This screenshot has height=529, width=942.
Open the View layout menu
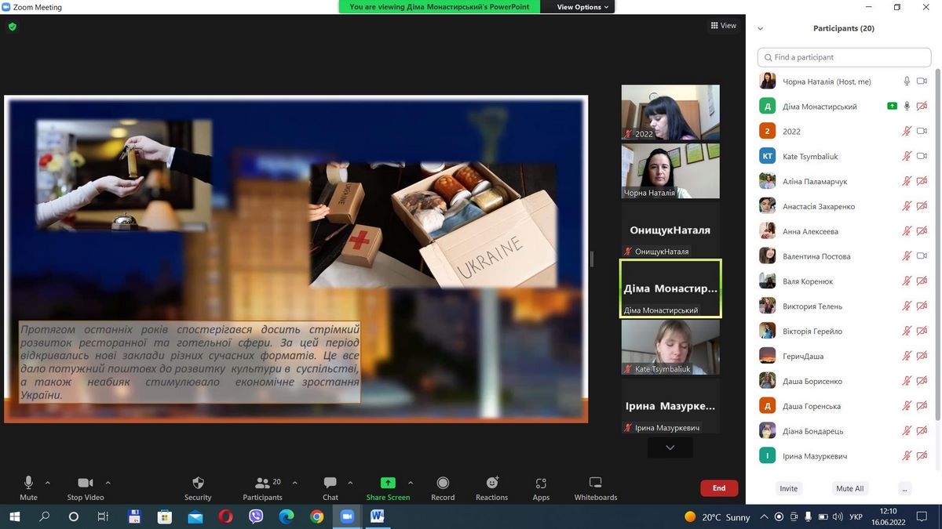coord(723,26)
